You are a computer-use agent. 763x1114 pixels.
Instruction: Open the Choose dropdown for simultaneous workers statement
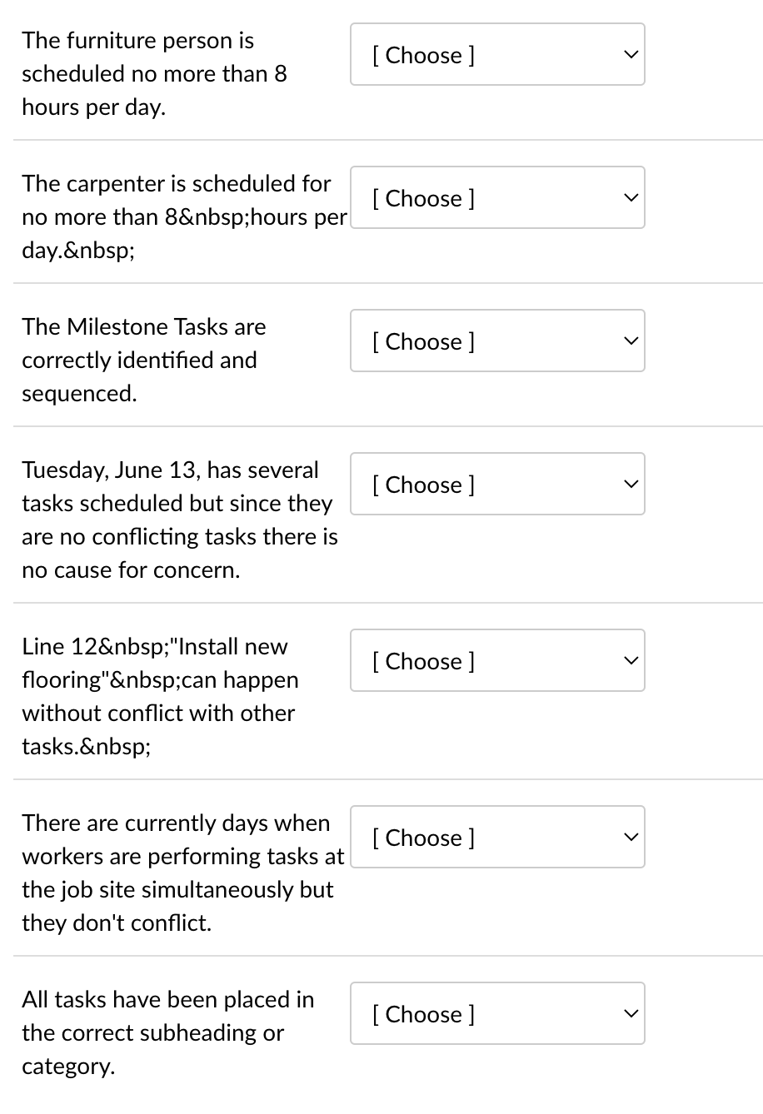(497, 837)
